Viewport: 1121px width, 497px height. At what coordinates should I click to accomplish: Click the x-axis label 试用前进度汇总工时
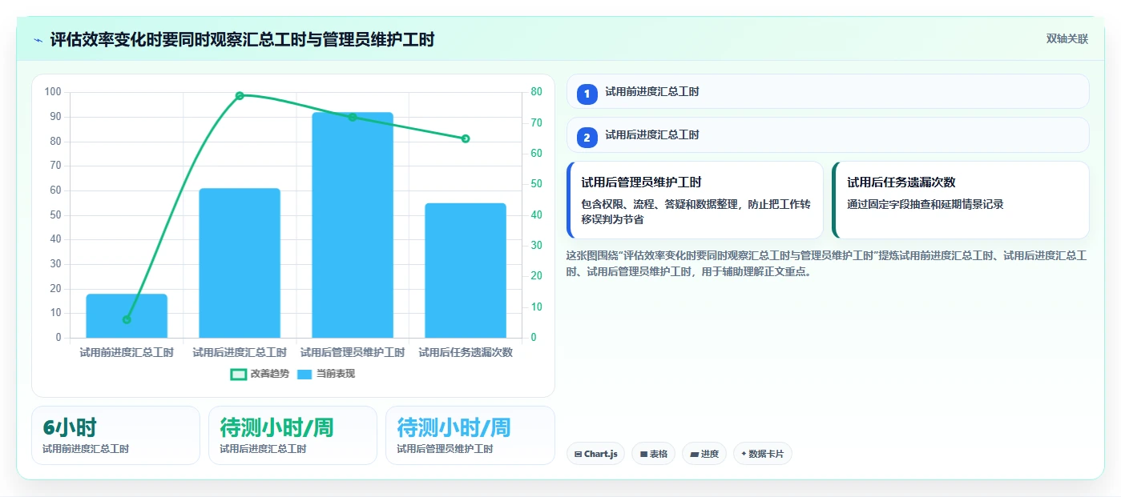coord(127,352)
